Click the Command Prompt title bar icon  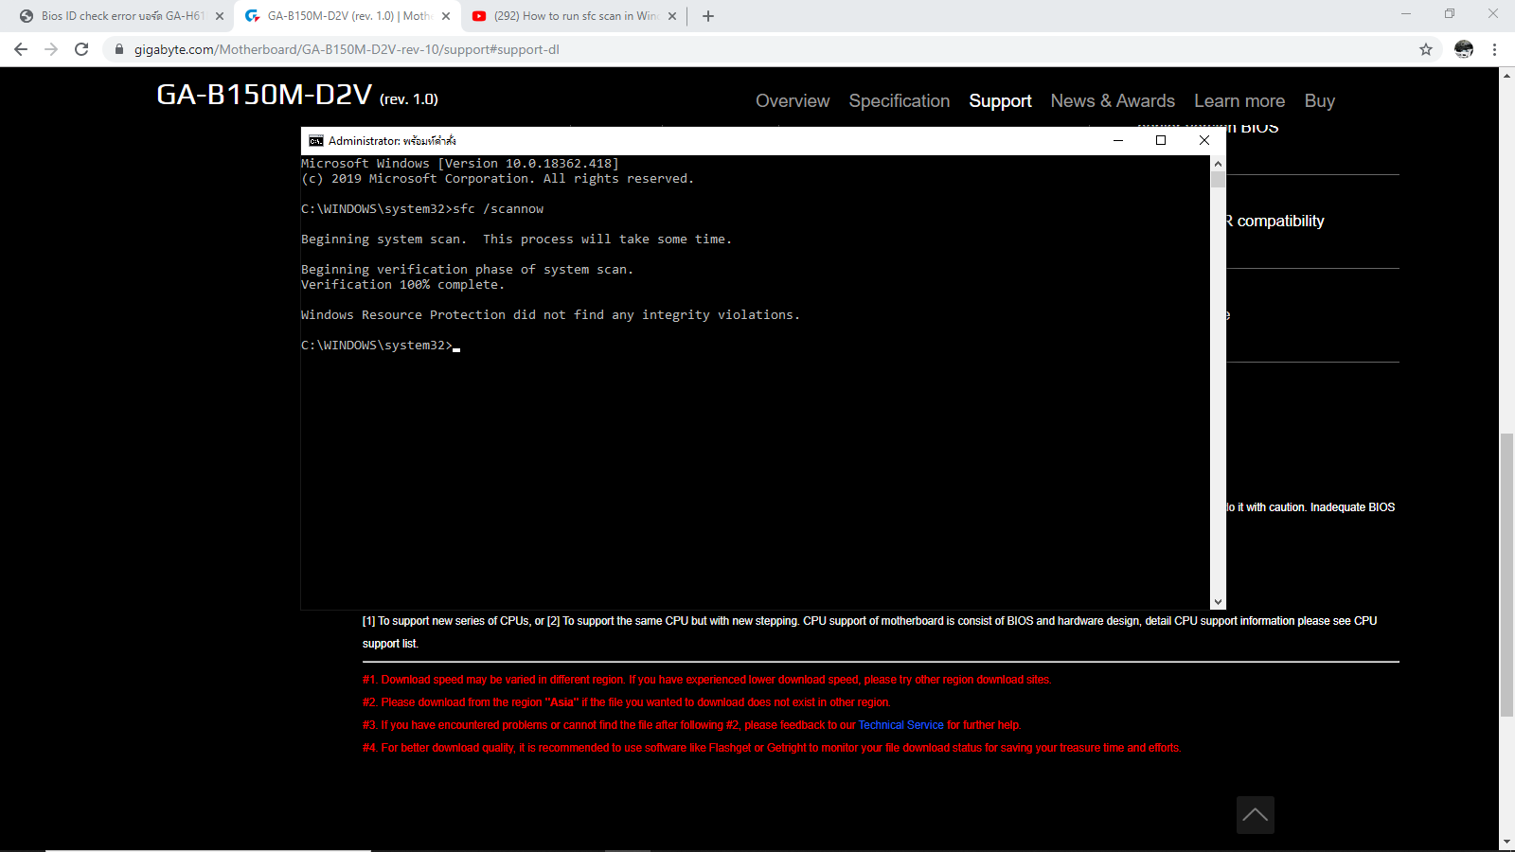coord(316,141)
